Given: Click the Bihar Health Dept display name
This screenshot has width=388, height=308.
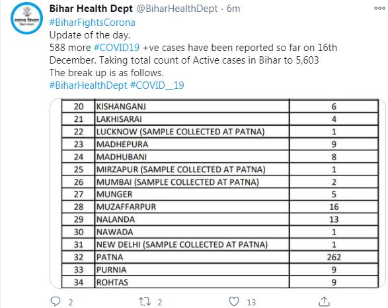Looking at the screenshot, I should [x=91, y=9].
